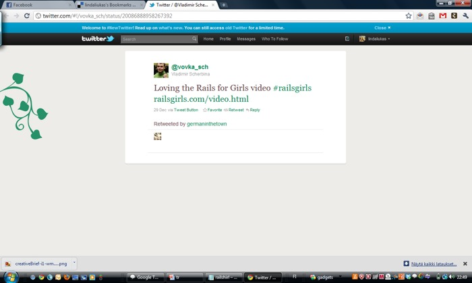Launch Chrome from the quick launch bar
The width and height of the screenshot is (472, 283).
(x=42, y=278)
